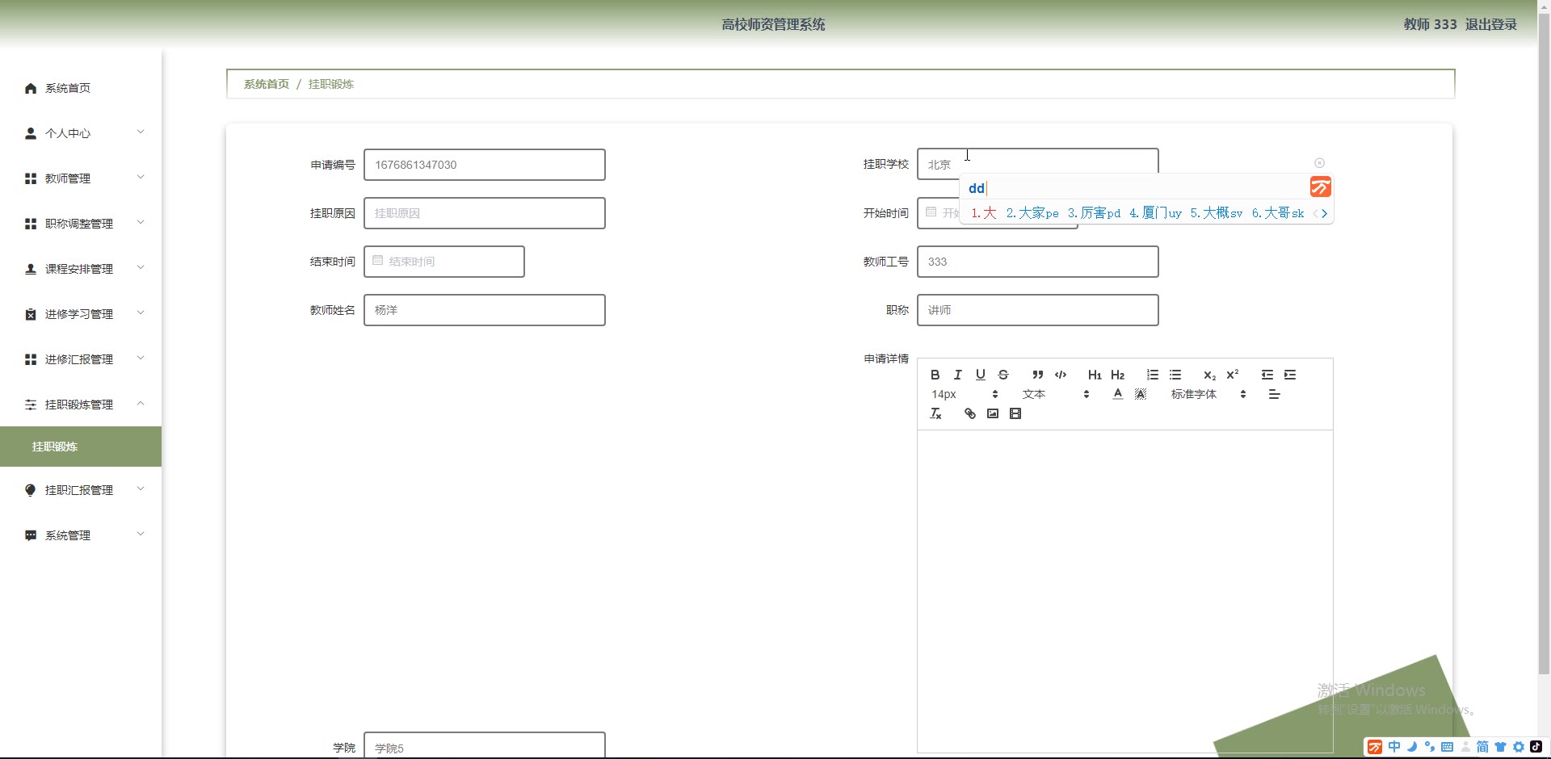
Task: Focus the 学院 input field
Action: 485,746
